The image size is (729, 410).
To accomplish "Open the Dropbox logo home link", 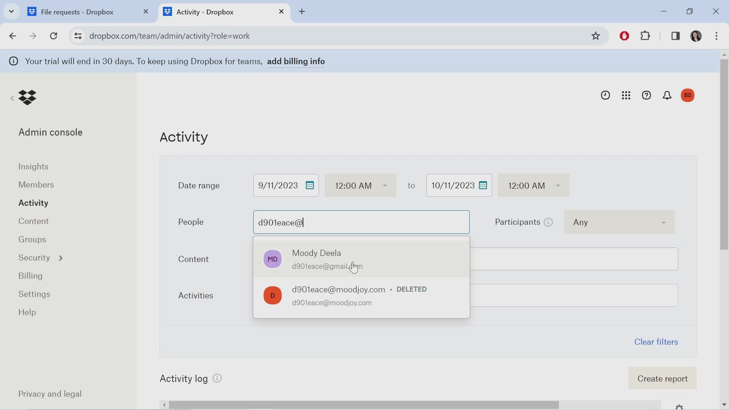I will tap(27, 98).
